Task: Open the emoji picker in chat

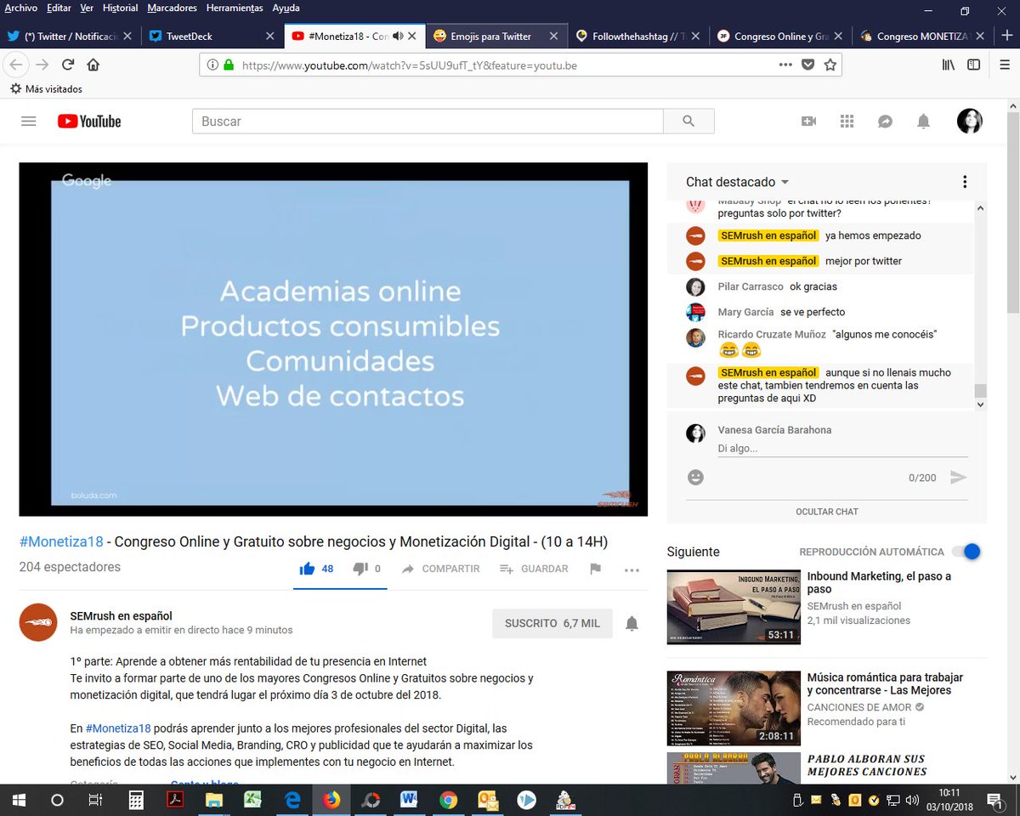Action: pyautogui.click(x=695, y=478)
